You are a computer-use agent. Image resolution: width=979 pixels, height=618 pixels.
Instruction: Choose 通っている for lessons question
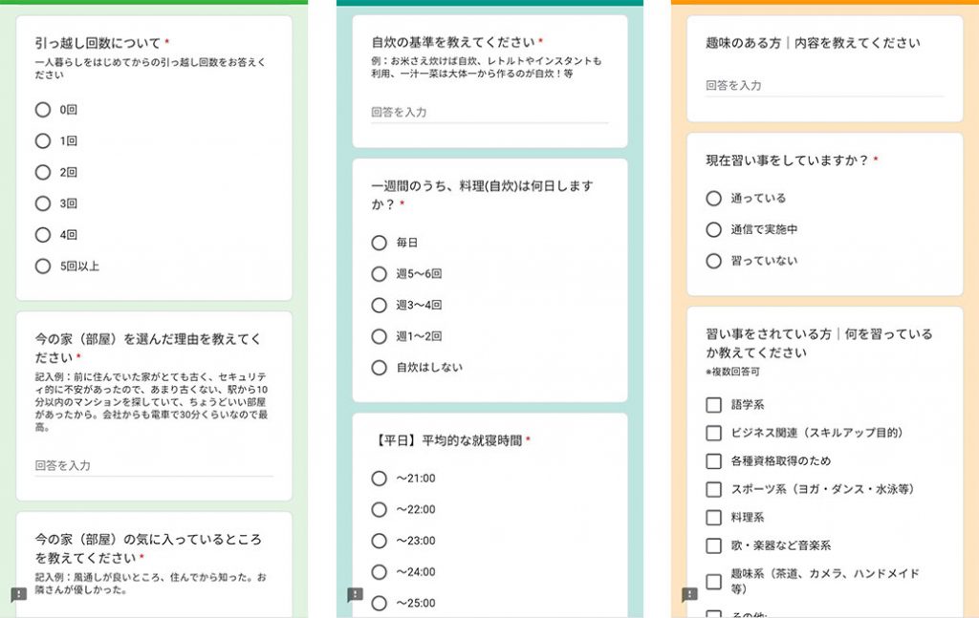pos(713,199)
